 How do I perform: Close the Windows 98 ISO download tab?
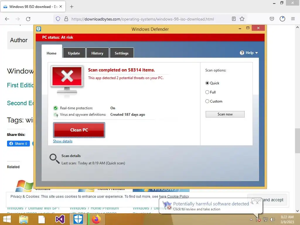61,6
